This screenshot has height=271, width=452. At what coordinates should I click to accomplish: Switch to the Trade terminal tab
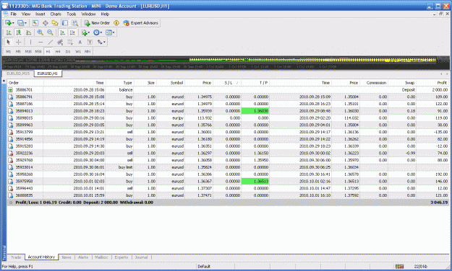tap(16, 257)
